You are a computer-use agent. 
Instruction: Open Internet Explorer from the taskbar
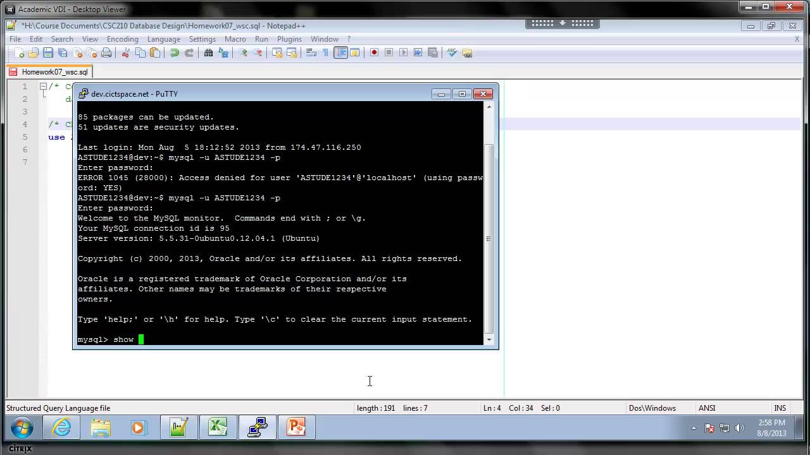62,428
